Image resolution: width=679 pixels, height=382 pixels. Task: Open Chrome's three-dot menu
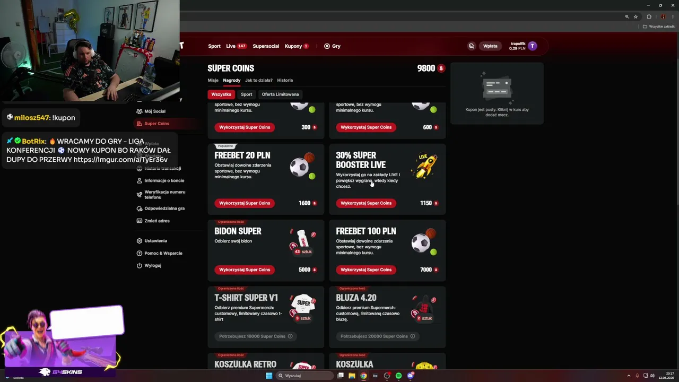coord(673,16)
